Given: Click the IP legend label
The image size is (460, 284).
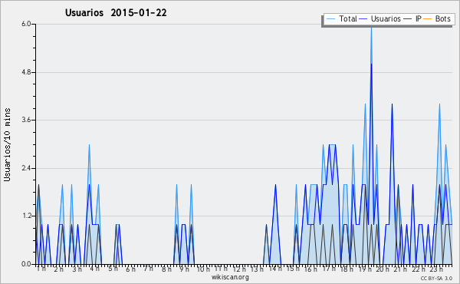Looking at the screenshot, I should [x=419, y=18].
